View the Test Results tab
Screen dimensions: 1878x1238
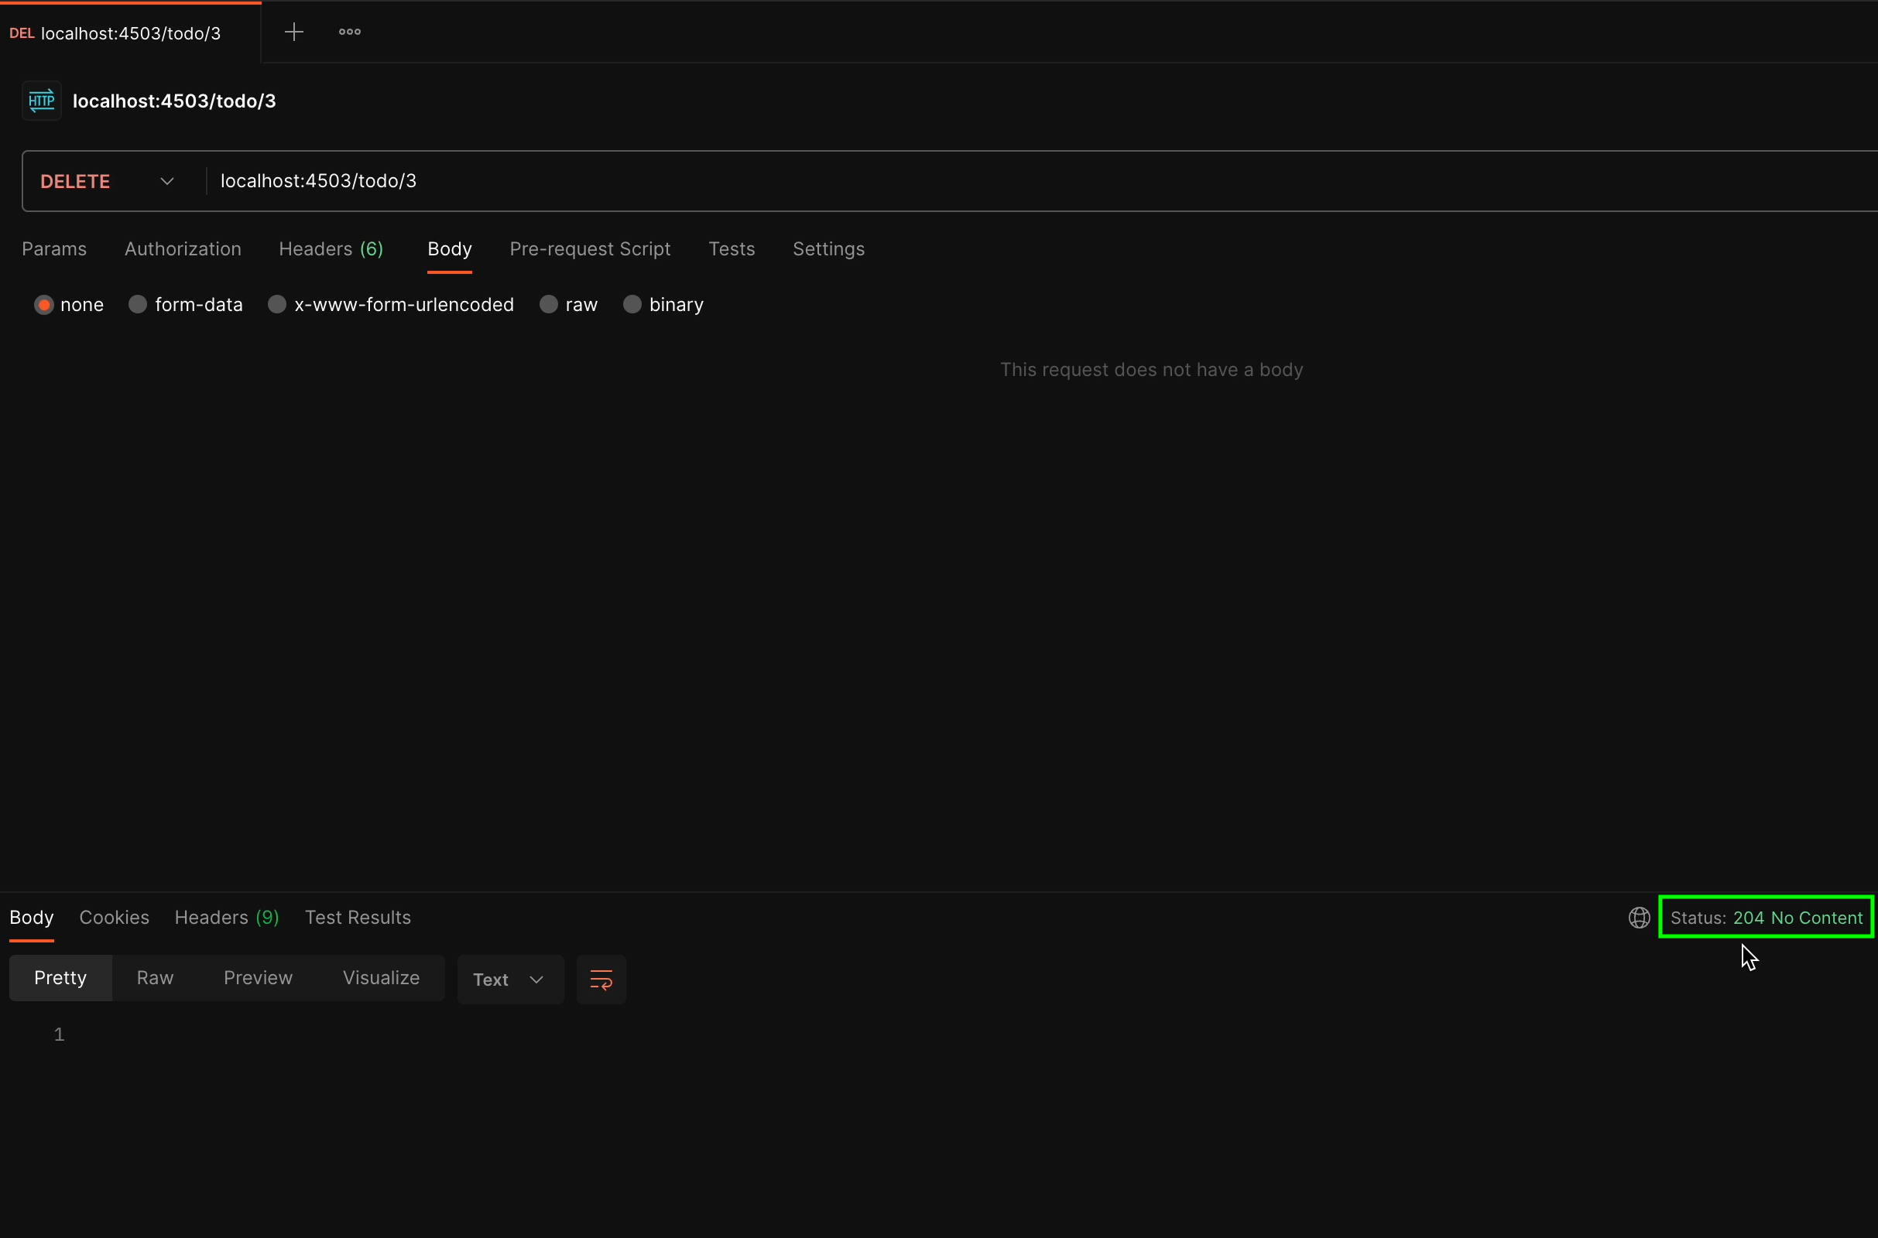[357, 917]
